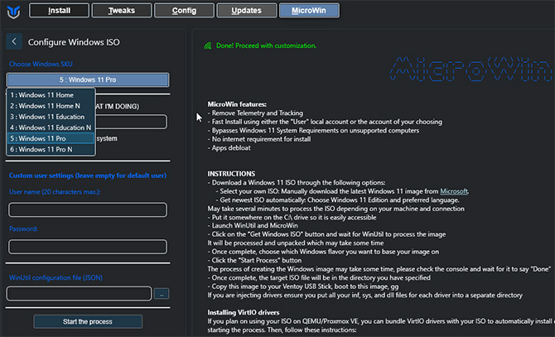Image resolution: width=555 pixels, height=337 pixels.
Task: Go back using the left arrow button
Action: [x=15, y=41]
